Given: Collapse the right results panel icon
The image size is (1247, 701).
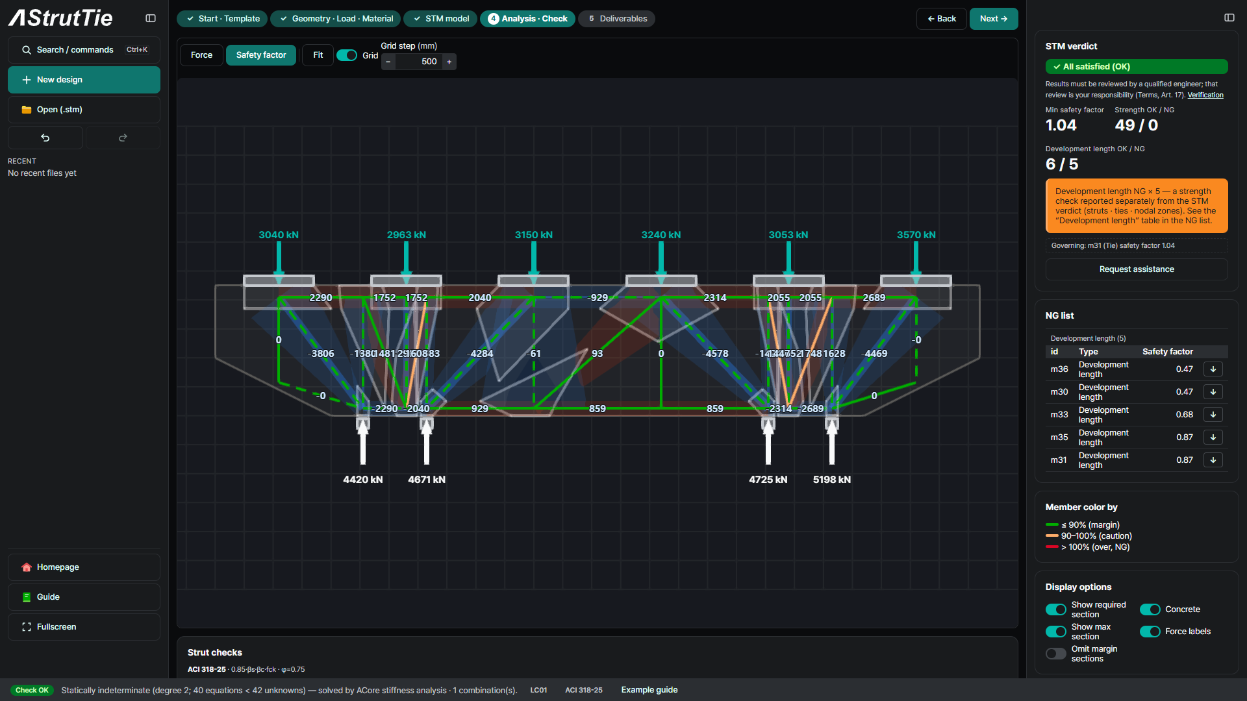Looking at the screenshot, I should [1229, 18].
